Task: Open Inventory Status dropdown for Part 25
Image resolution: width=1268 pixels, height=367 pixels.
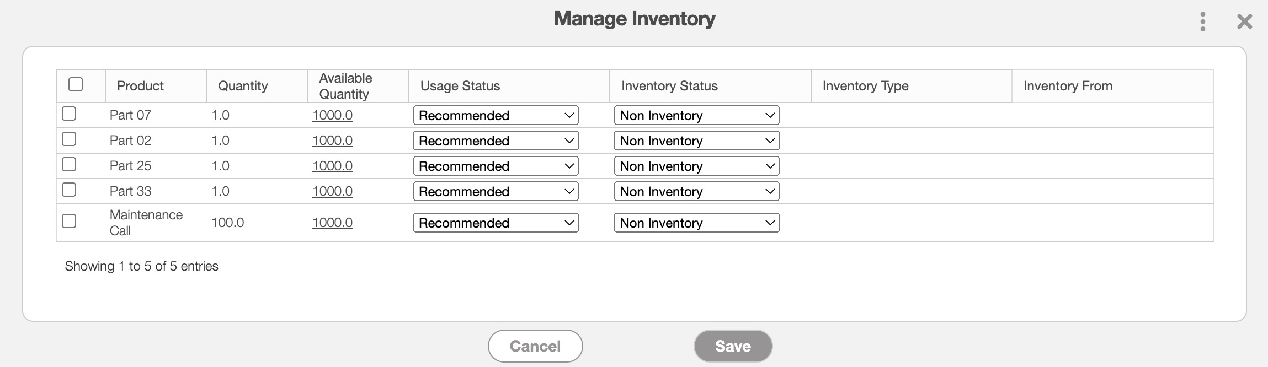Action: [x=696, y=166]
